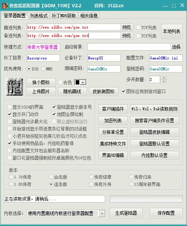Screen dimensions: 187x226
Task: Check 小退开始按钮灰色等几秒后才可以点击
Action: 9,136
